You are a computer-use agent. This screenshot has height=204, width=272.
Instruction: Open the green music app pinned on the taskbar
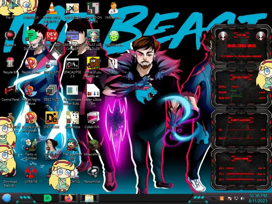[x=48, y=198]
